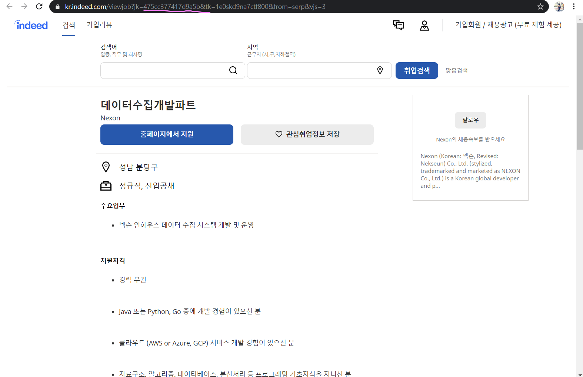Open the browser profile avatar
The height and width of the screenshot is (377, 583).
pos(559,6)
